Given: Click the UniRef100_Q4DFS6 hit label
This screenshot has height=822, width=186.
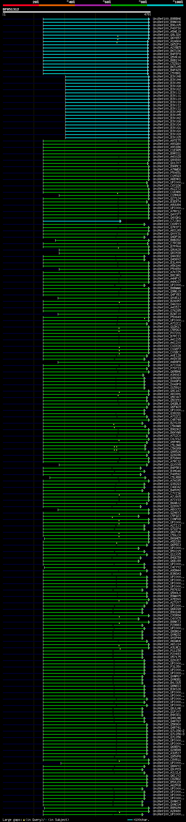Looking at the screenshot, I should coord(167,237).
